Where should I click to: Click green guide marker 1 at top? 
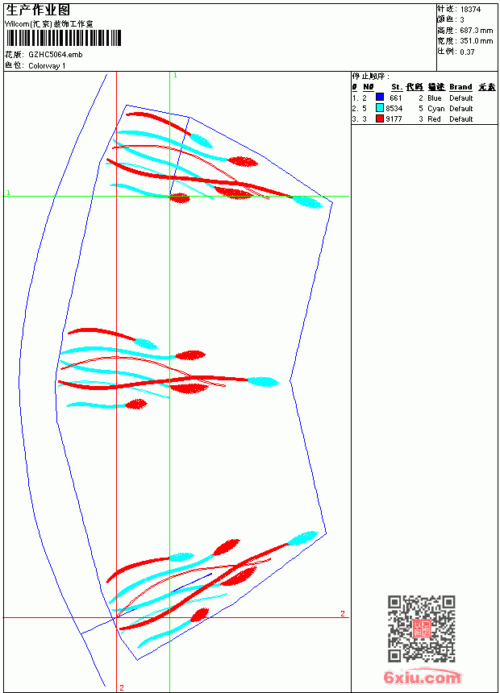(175, 76)
